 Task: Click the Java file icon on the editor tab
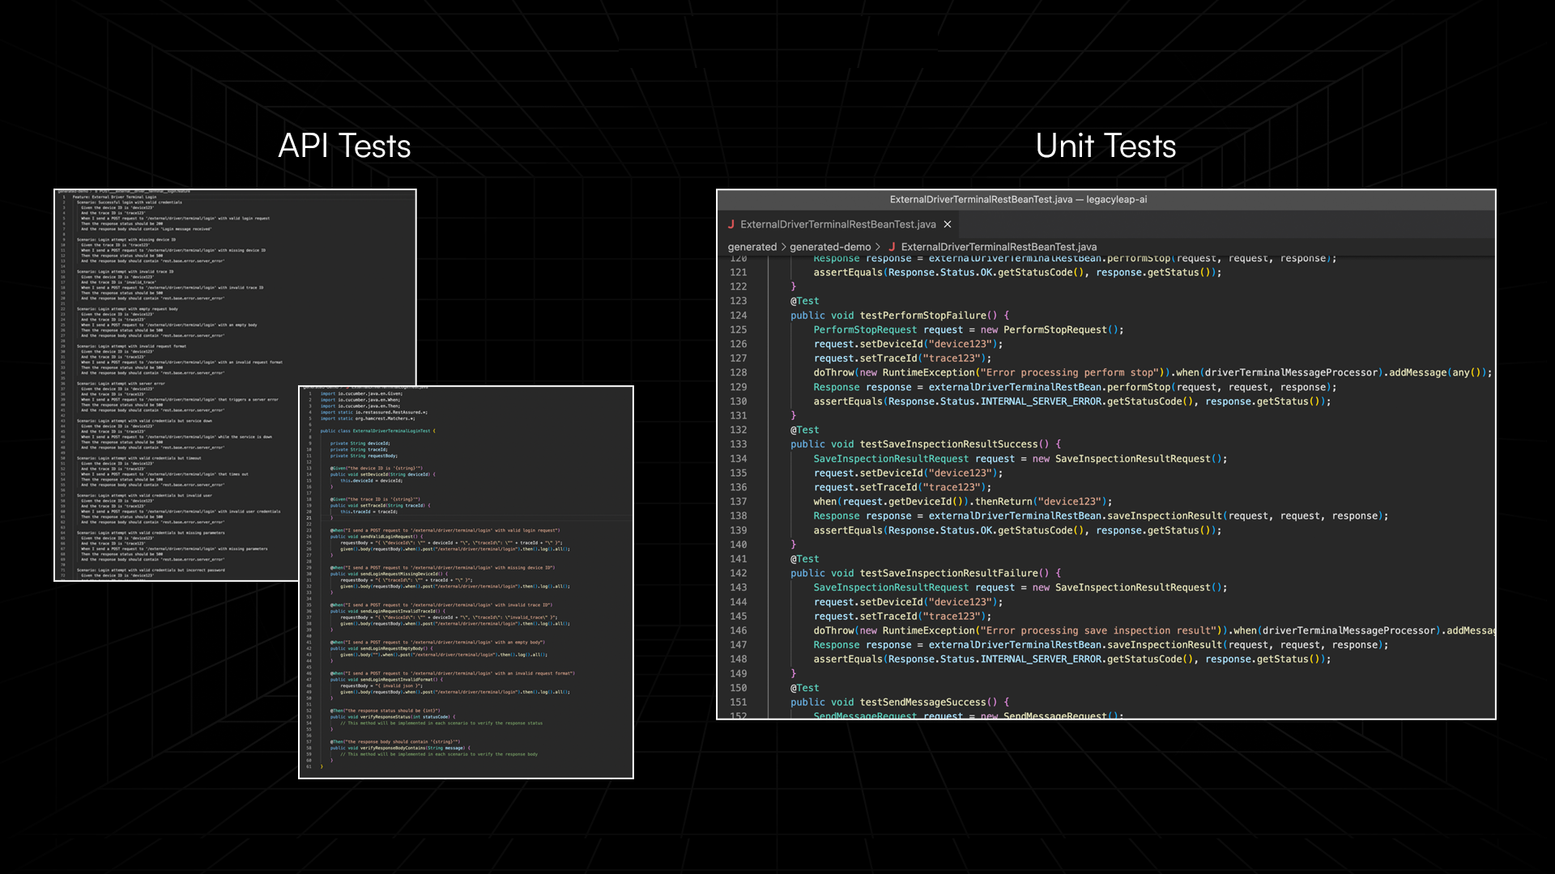[x=731, y=224]
